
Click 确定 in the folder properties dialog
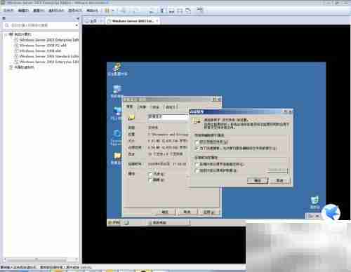coord(166,212)
